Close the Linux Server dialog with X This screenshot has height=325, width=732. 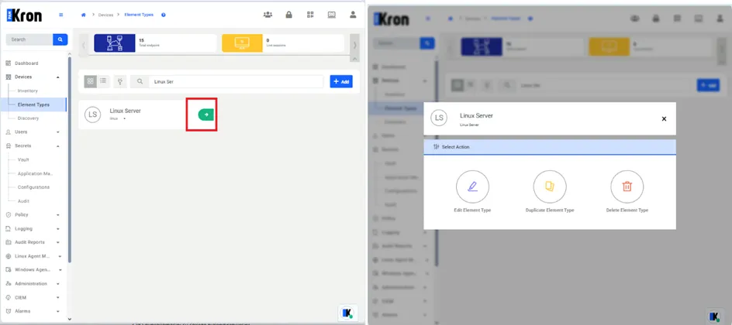point(664,118)
